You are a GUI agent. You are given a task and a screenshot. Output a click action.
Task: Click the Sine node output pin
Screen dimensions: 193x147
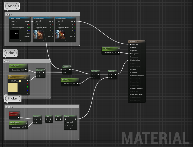pyautogui.click(x=51, y=119)
